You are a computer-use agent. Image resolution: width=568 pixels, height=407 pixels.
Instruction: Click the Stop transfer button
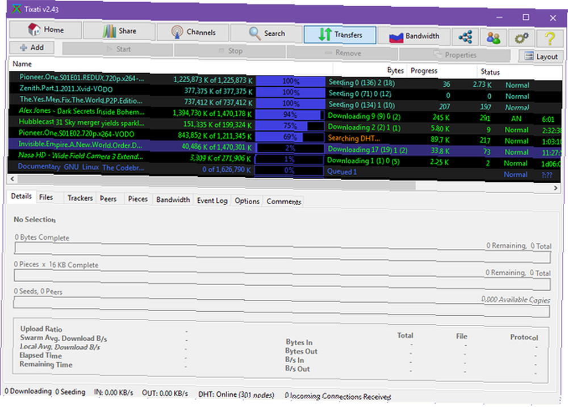coord(230,51)
